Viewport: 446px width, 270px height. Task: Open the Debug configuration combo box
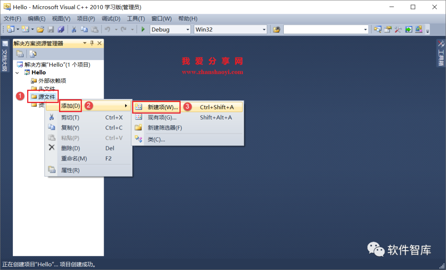click(170, 29)
